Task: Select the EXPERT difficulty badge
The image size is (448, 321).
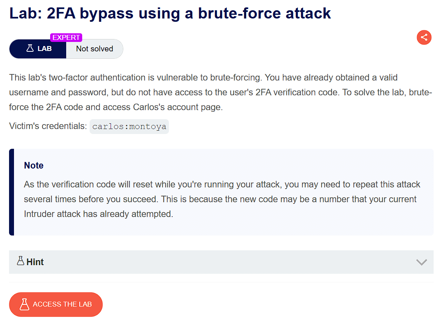Action: click(66, 37)
